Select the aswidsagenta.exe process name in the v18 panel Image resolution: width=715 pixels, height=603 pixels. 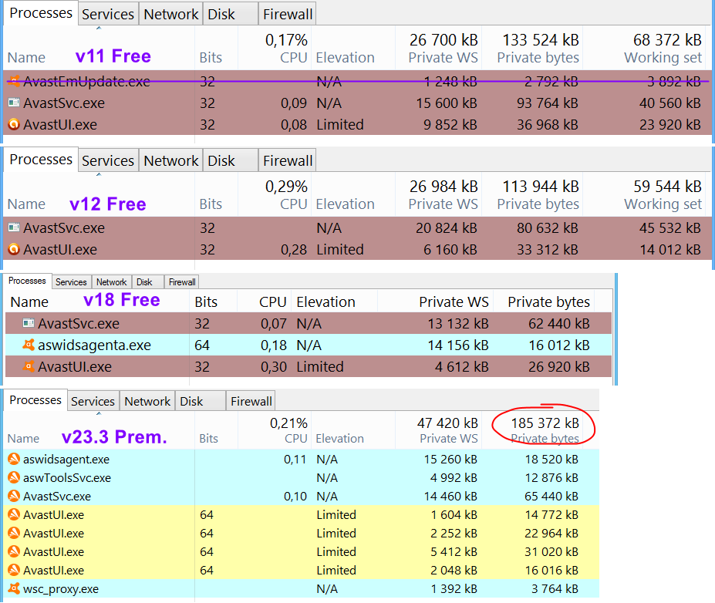point(94,345)
